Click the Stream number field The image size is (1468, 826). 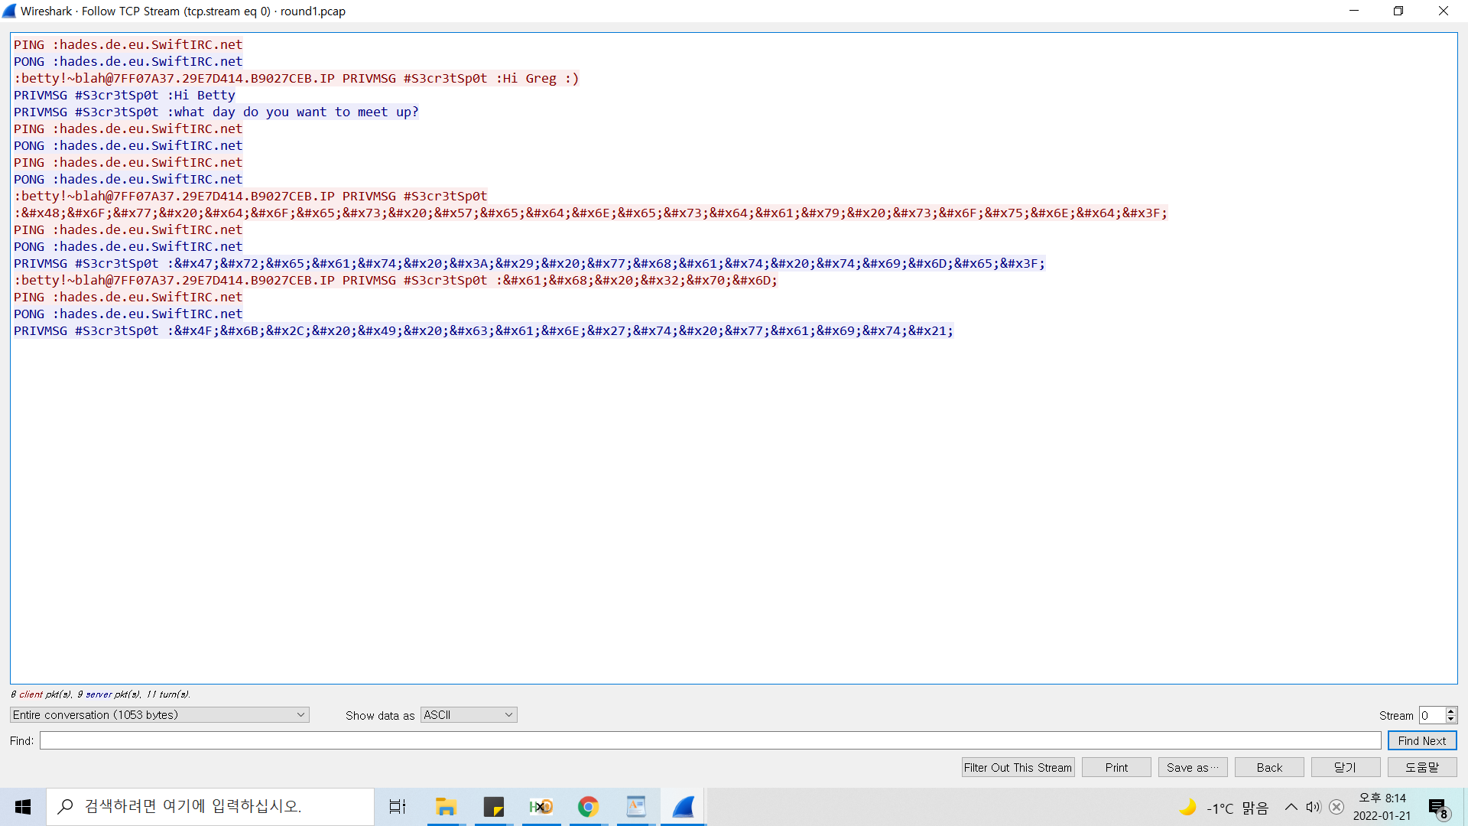click(x=1431, y=715)
